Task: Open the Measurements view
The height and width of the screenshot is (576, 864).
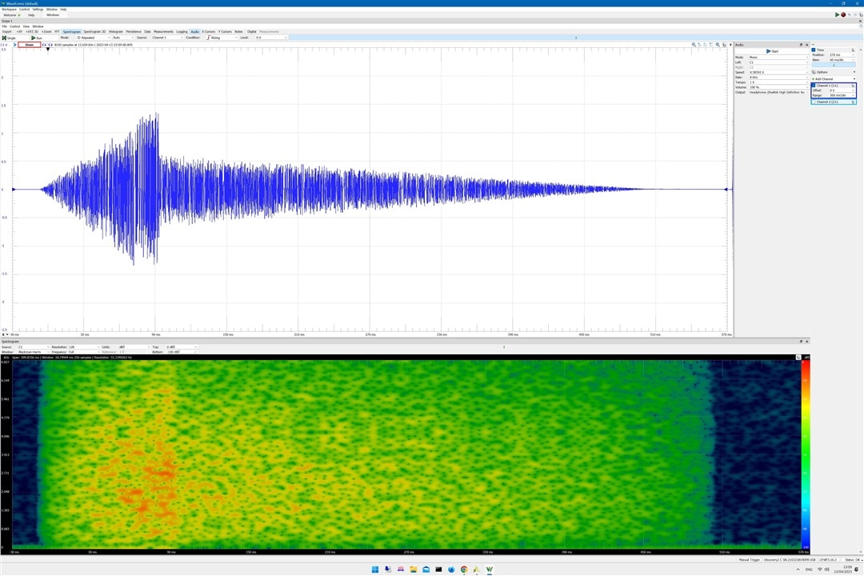Action: click(x=163, y=32)
